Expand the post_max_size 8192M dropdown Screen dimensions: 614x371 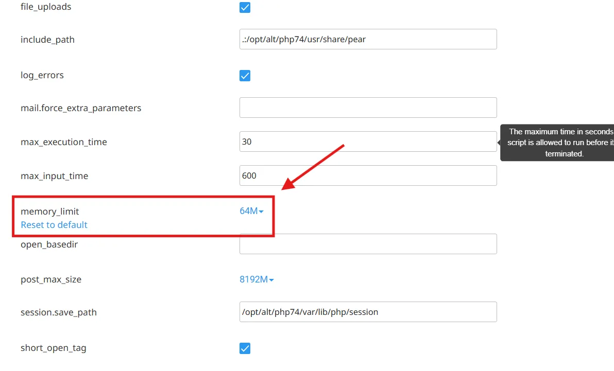[257, 279]
